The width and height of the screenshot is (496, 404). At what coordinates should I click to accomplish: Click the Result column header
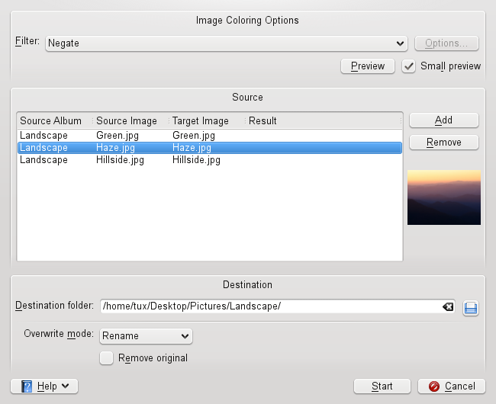click(x=262, y=120)
